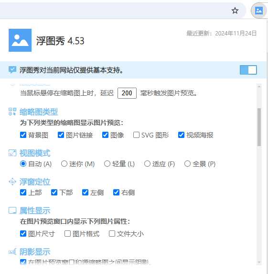Select the 全景 (P) view mode
Image resolution: width=268 pixels, height=274 pixels.
point(187,164)
